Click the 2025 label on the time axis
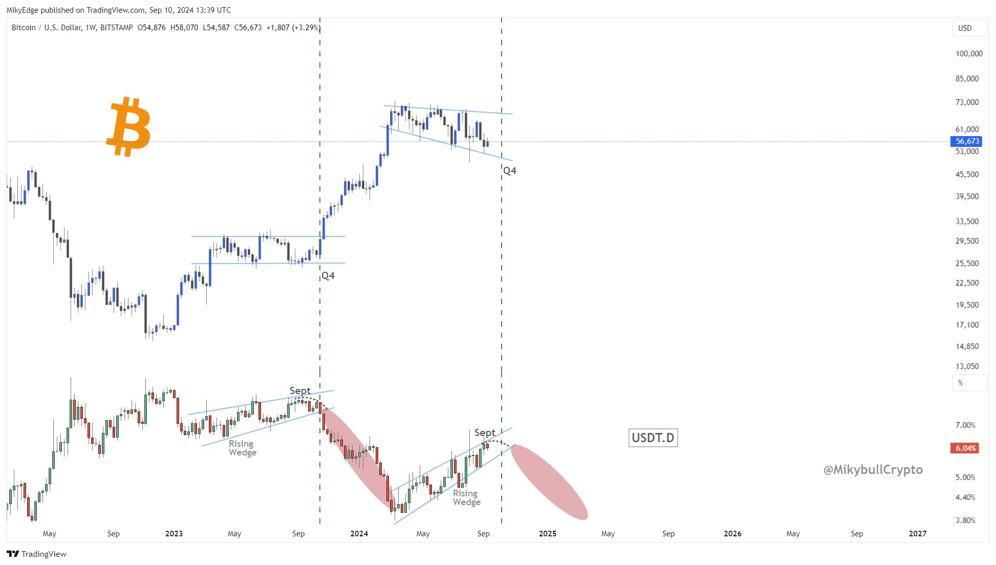 coord(547,533)
